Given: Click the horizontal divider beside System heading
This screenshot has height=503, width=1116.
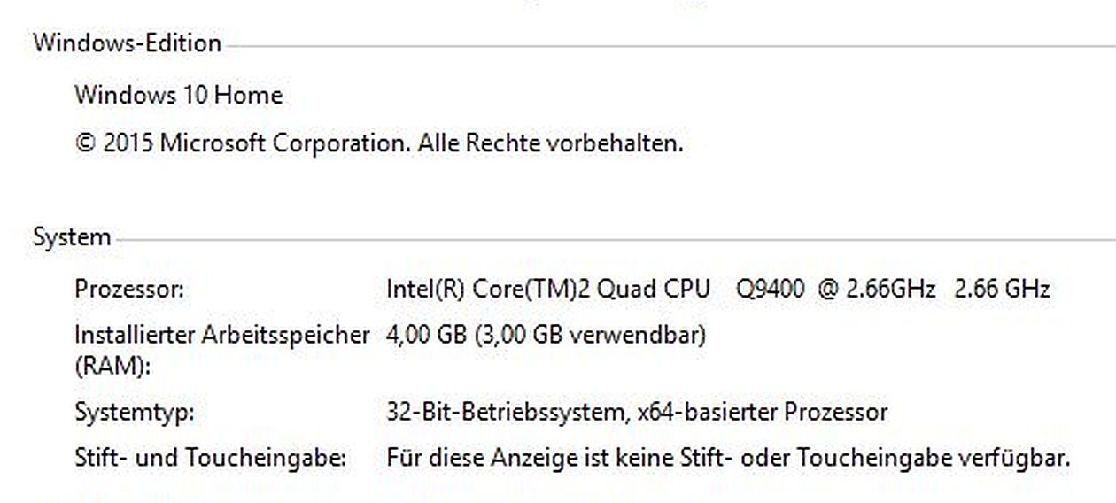Looking at the screenshot, I should pyautogui.click(x=611, y=239).
